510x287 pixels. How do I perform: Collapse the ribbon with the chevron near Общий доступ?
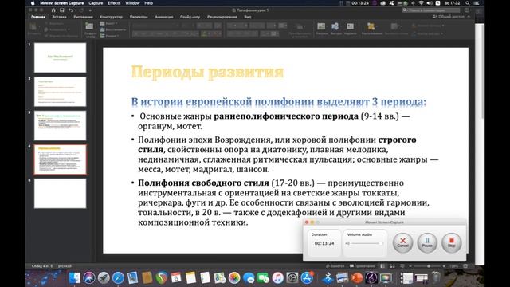[469, 17]
